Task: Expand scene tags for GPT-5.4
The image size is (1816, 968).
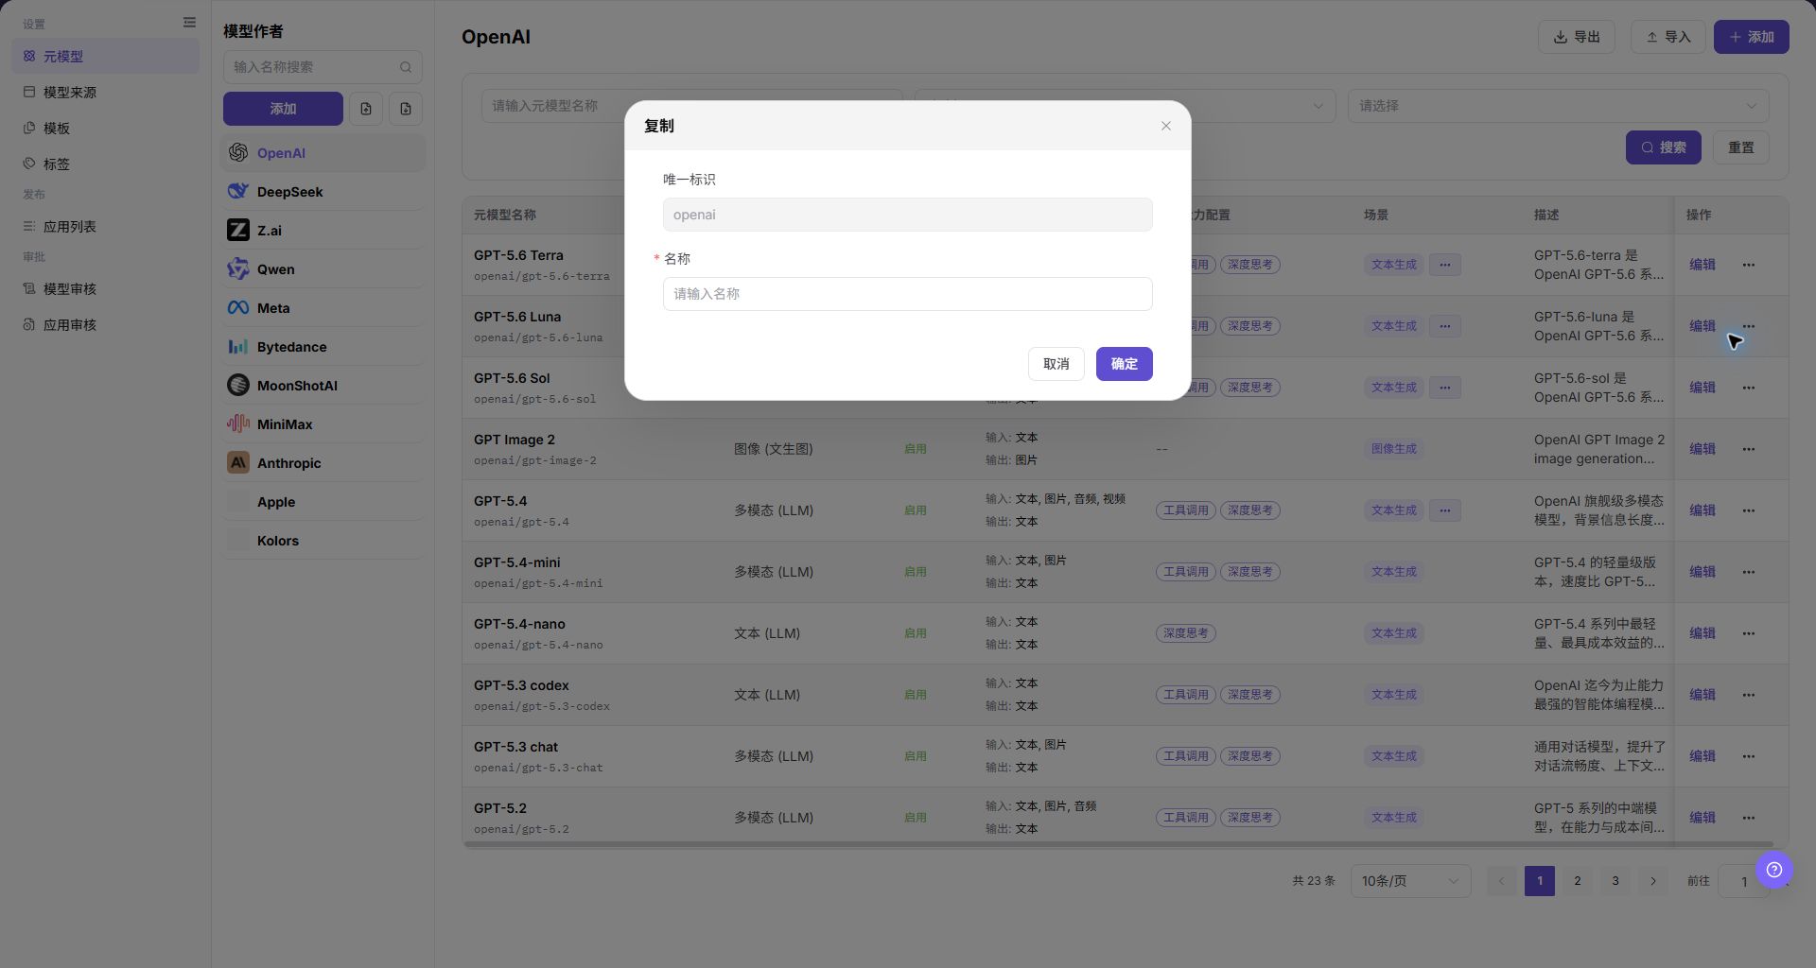Action: tap(1444, 510)
